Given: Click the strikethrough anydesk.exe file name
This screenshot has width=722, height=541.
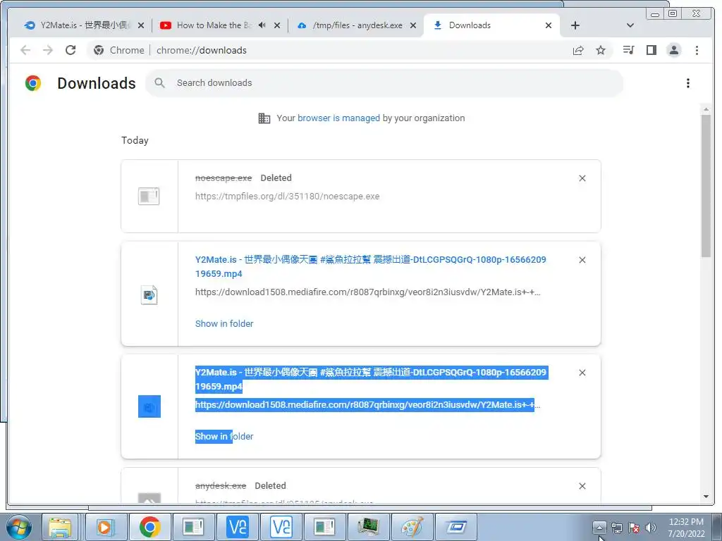Looking at the screenshot, I should 221,486.
